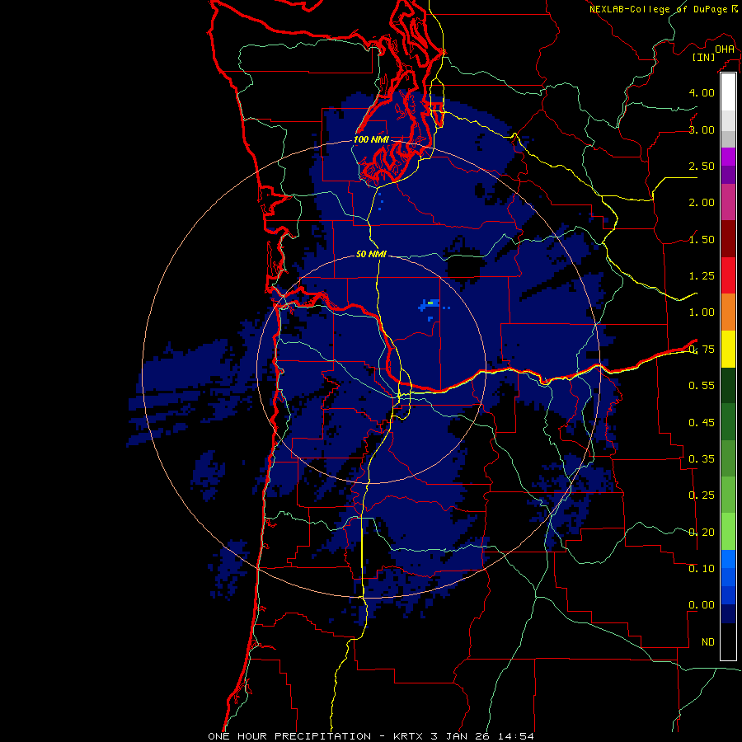Click the dark red legend block

(x=728, y=239)
